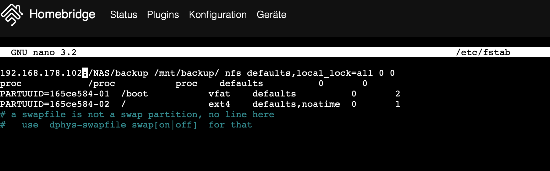Click the vfat filesystem type

[219, 94]
